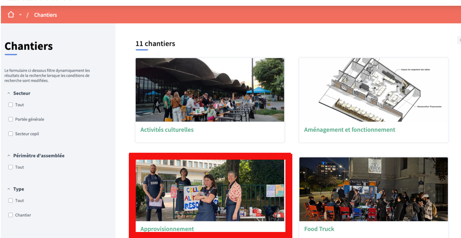Image resolution: width=461 pixels, height=238 pixels.
Task: Tick the Secteur copil checkbox
Action: point(11,134)
